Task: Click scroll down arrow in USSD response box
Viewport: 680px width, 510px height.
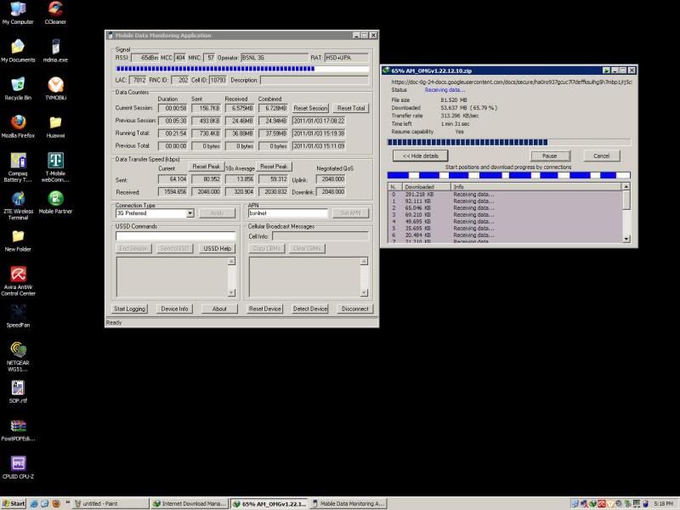Action: [231, 292]
